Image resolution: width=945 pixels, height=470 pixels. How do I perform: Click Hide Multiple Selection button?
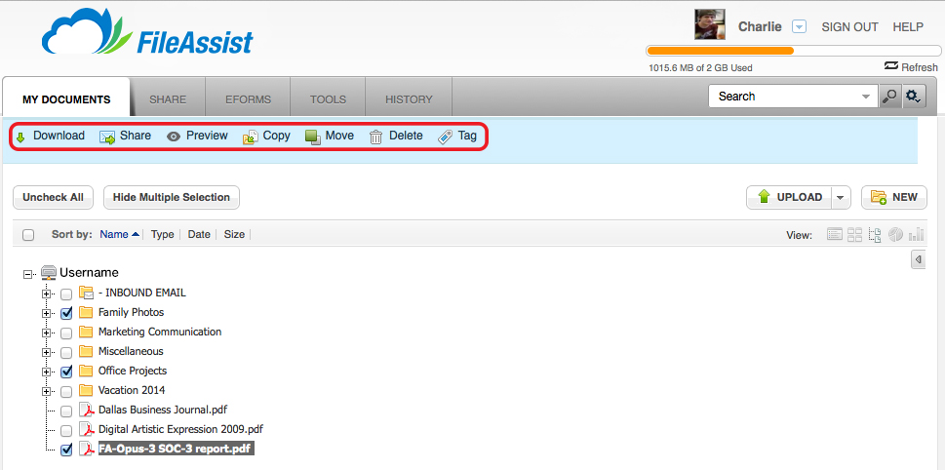pos(172,198)
